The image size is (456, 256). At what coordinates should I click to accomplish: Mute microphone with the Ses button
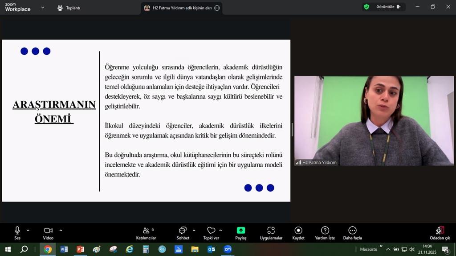pos(17,230)
